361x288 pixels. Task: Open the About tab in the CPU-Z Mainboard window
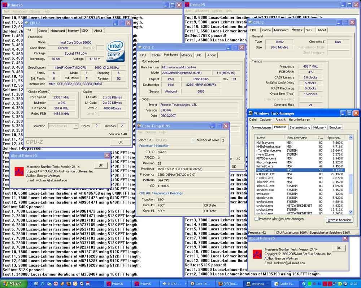(211, 55)
